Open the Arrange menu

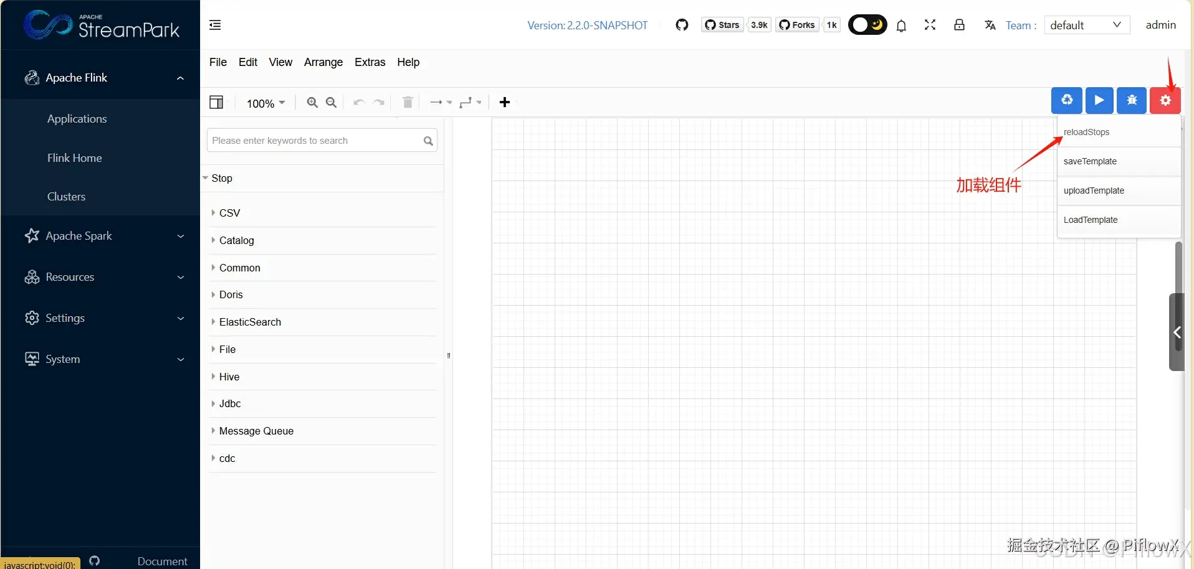pyautogui.click(x=323, y=62)
